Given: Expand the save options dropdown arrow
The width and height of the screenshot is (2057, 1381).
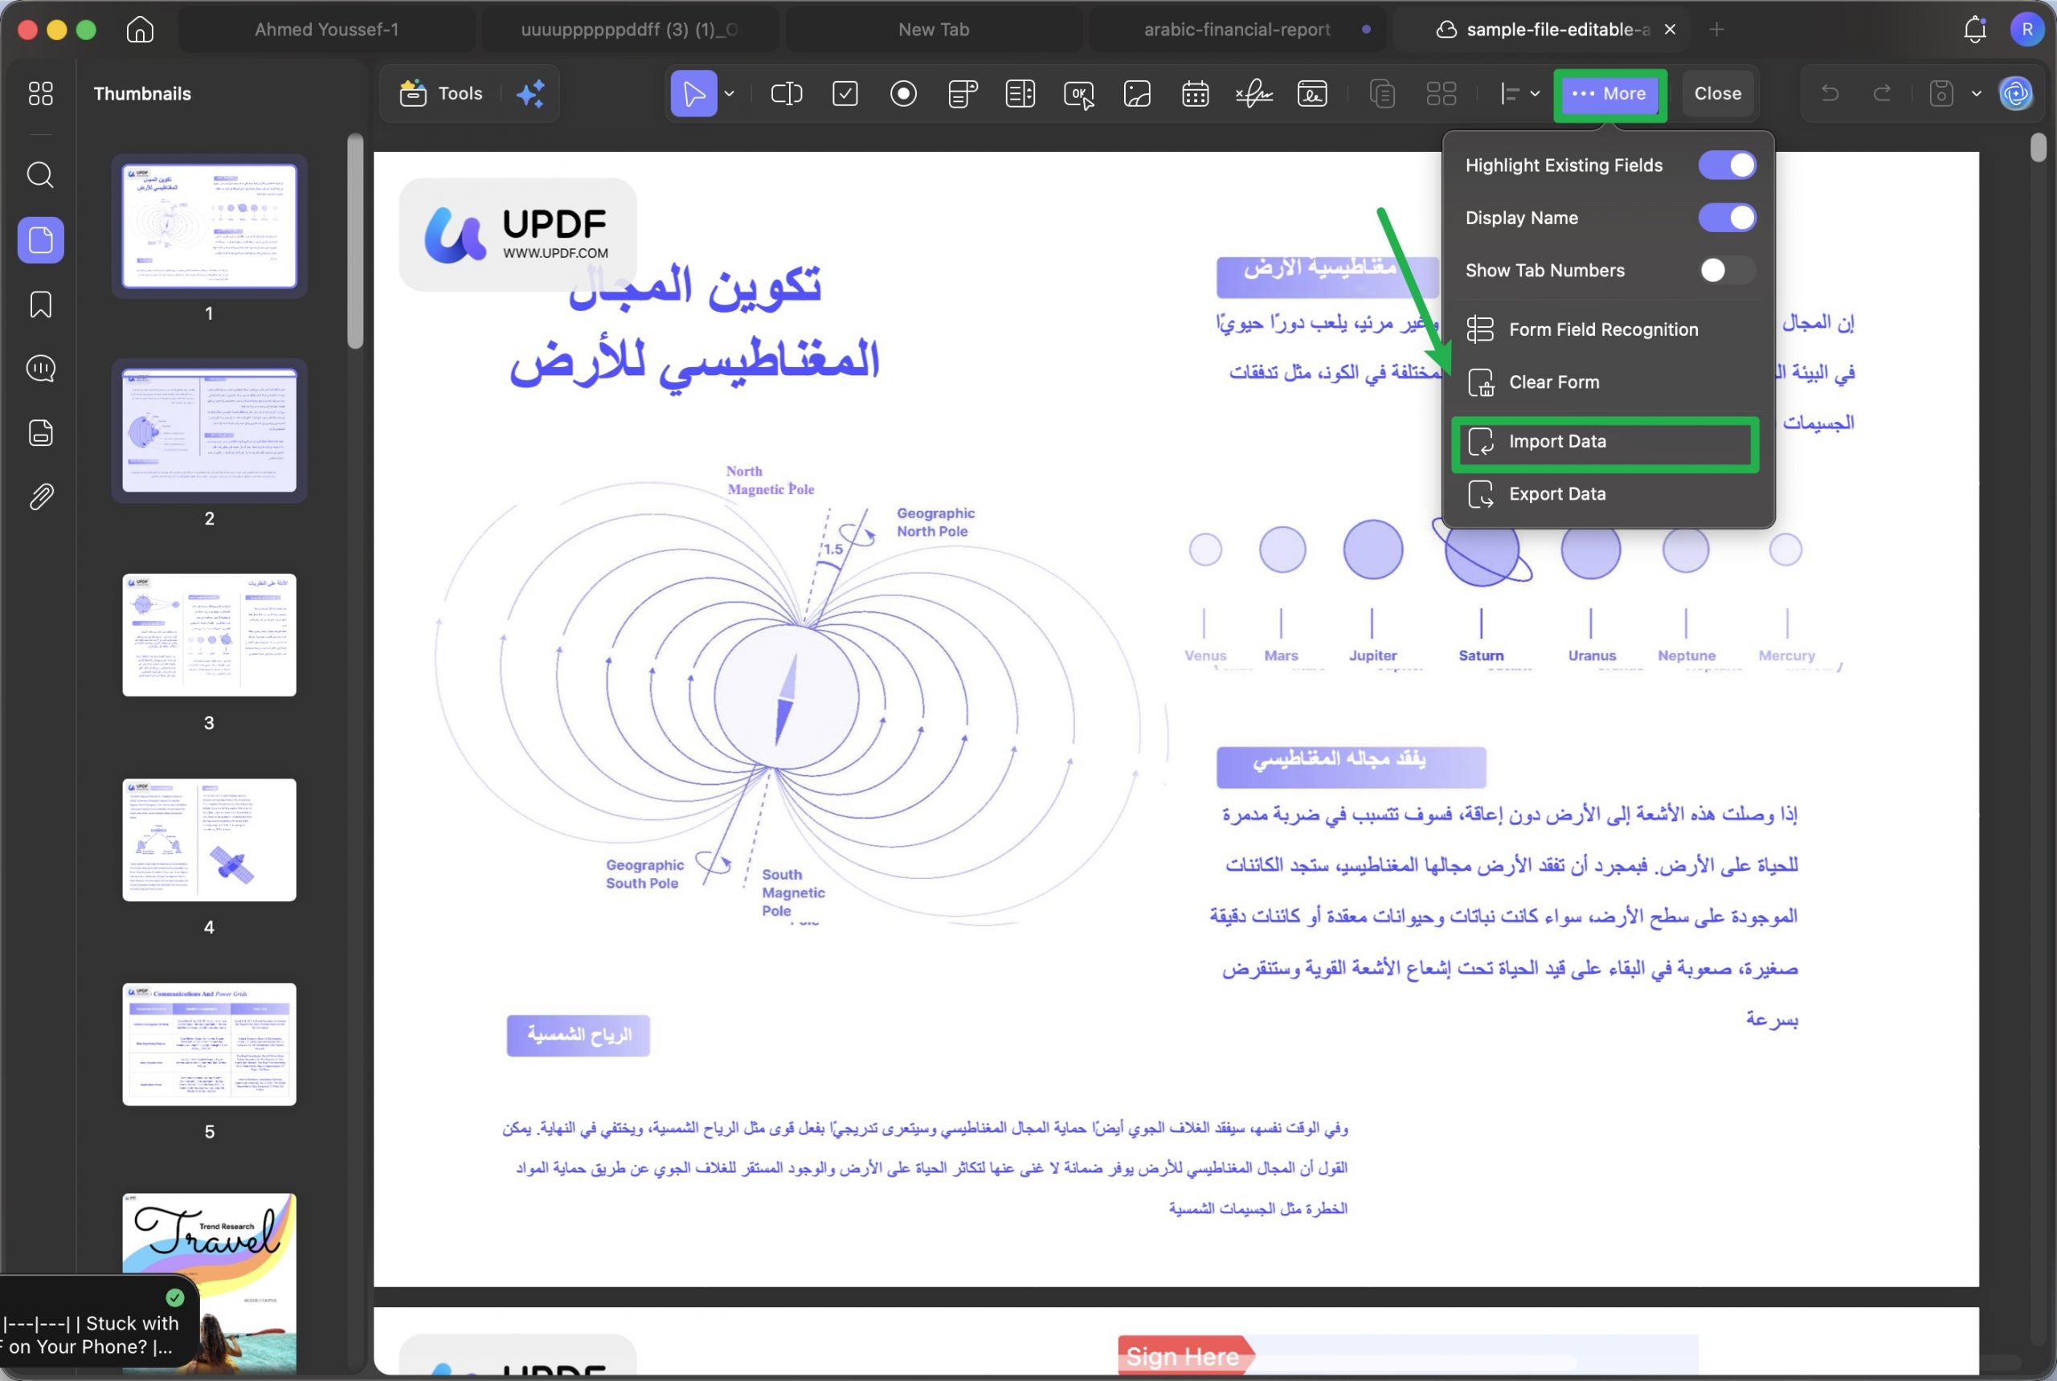Looking at the screenshot, I should click(1976, 93).
